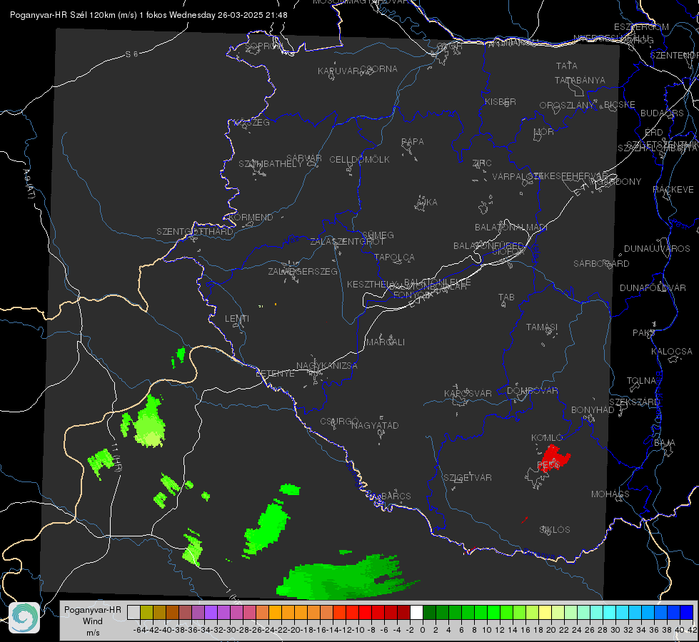Pick the dark green swatch between 0 and 2
Viewport: 699px width, 642px height.
[x=429, y=613]
